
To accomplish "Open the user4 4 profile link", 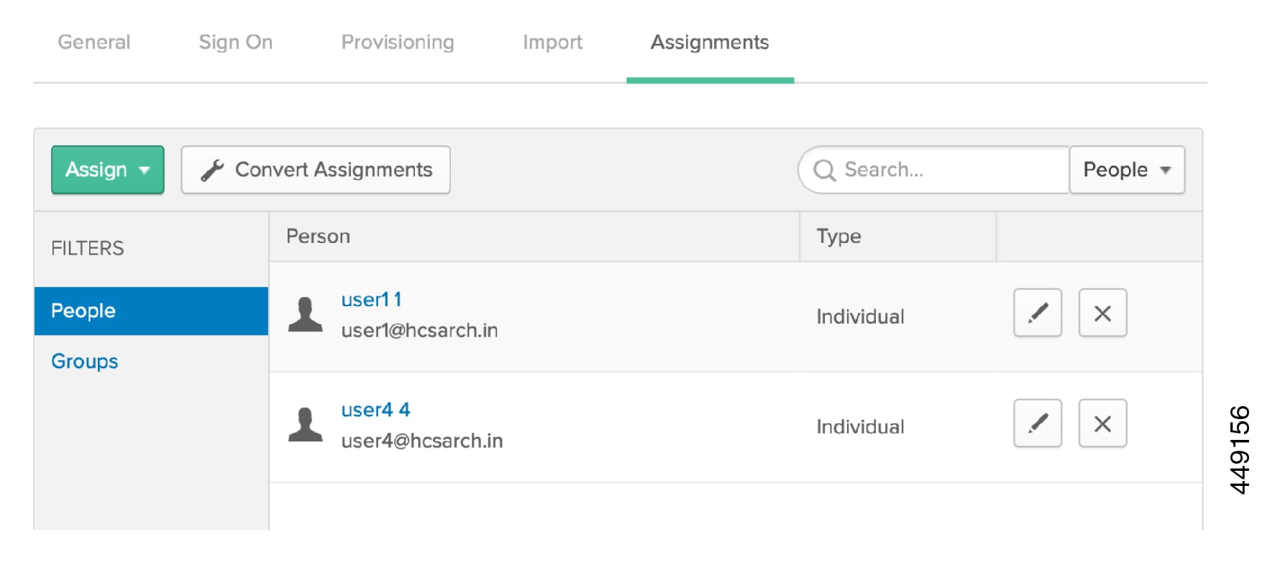I will point(375,410).
